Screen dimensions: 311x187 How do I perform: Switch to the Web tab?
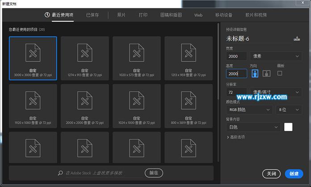click(x=198, y=15)
